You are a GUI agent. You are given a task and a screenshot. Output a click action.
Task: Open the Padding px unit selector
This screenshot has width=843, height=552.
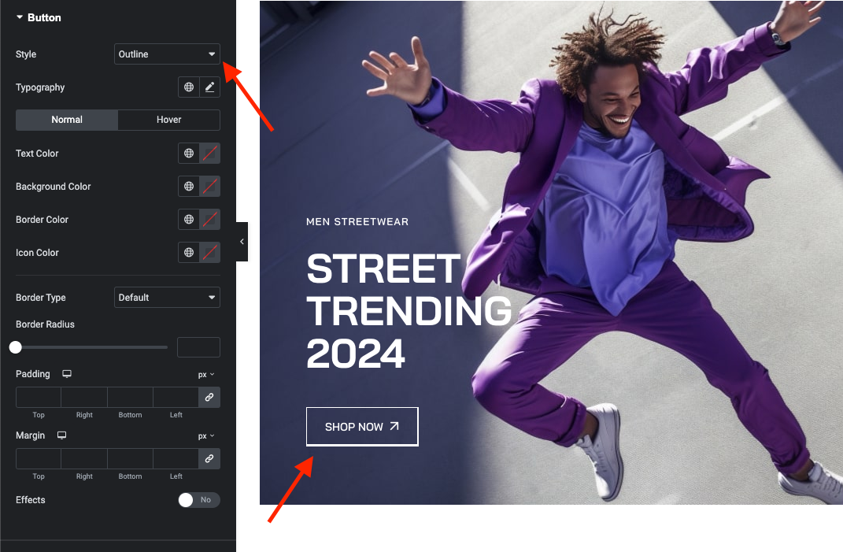click(206, 375)
